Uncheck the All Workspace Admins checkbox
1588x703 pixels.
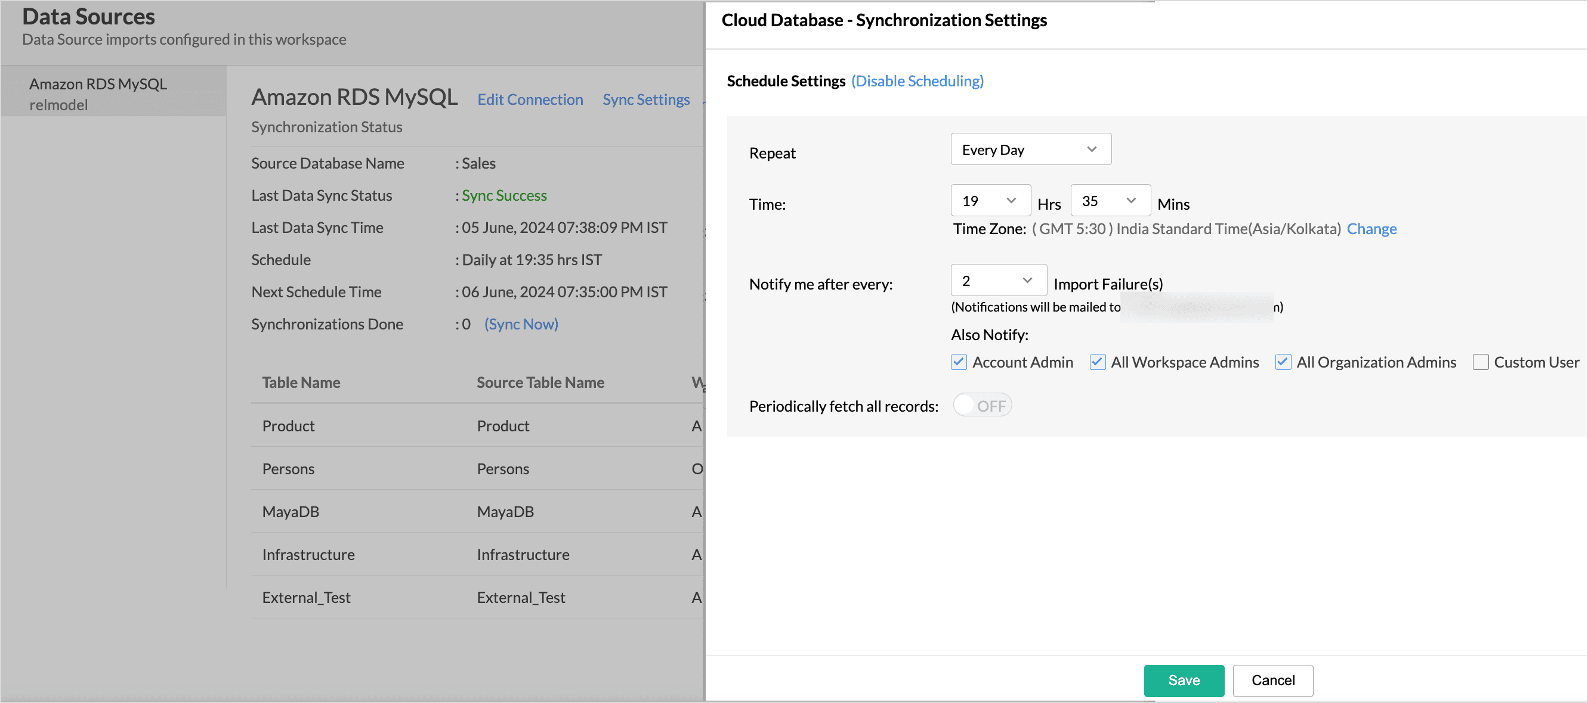tap(1097, 362)
